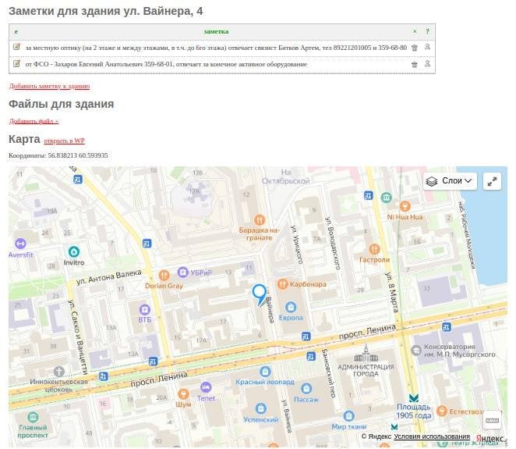This screenshot has width=516, height=449.
Task: Click the question mark column header
Action: tap(427, 31)
